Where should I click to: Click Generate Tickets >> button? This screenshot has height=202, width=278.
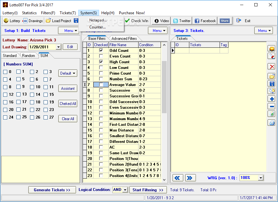52,190
